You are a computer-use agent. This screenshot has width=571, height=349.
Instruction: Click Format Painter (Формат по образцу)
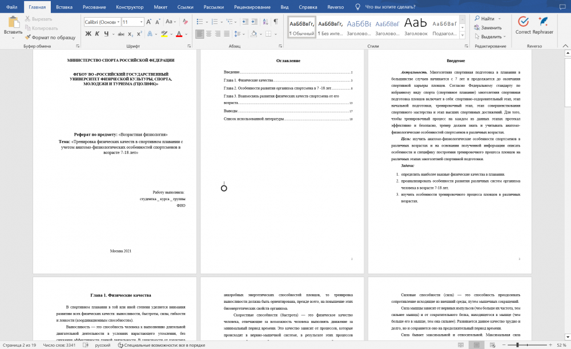pyautogui.click(x=50, y=37)
